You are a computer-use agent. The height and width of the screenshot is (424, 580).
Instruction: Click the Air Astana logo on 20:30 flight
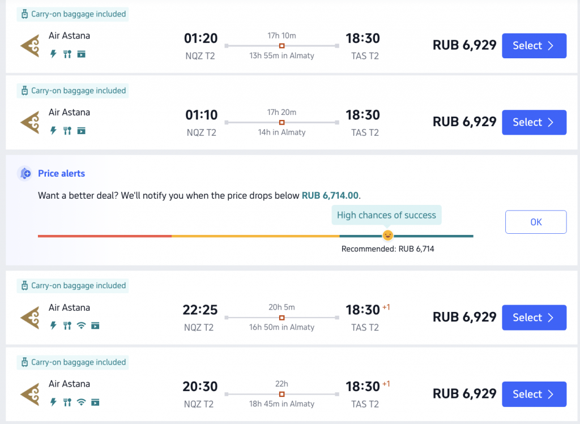[x=30, y=394]
